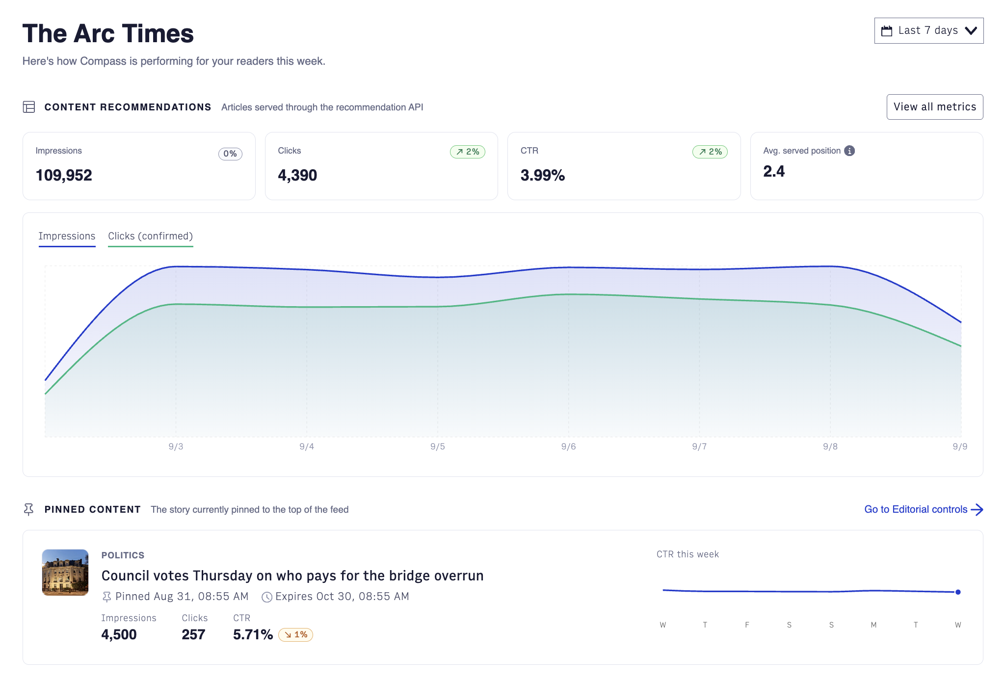Viewport: 1005px width, 681px height.
Task: Click the Pinned Aug 31, 08:55 AM text
Action: [x=182, y=597]
